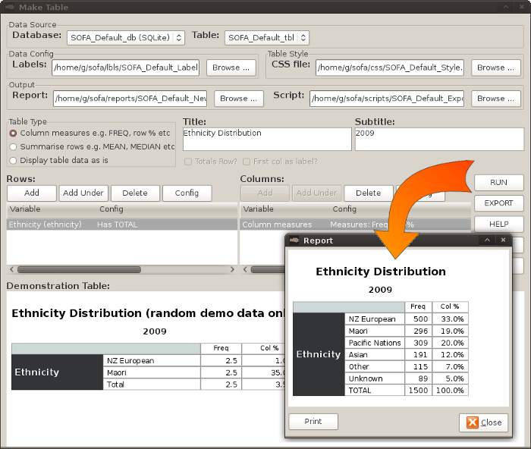Click Add in the Columns section
Screen dimensions: 531x449
click(x=265, y=193)
